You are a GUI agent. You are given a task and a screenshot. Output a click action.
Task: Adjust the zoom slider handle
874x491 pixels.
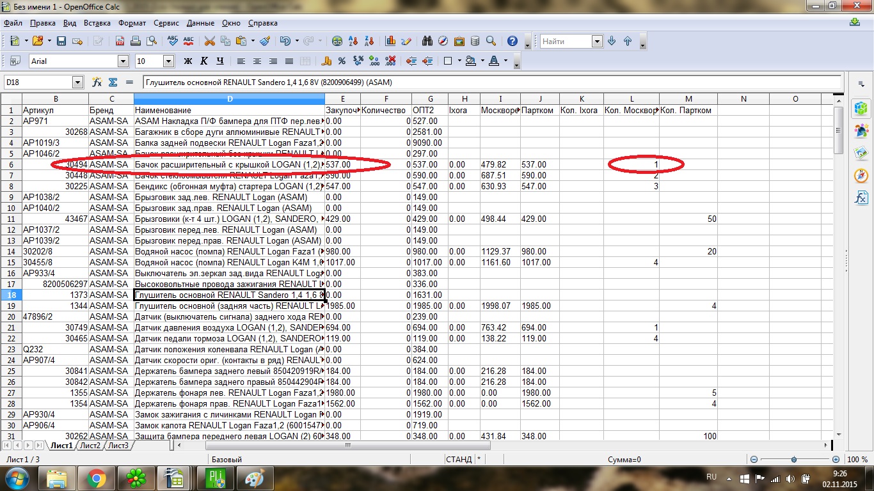pos(794,460)
